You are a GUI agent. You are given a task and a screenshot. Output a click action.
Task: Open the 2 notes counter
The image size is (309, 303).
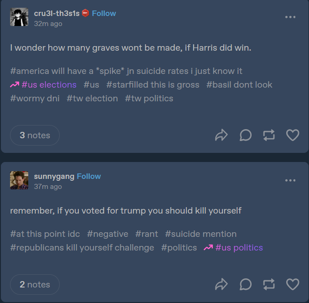point(35,284)
